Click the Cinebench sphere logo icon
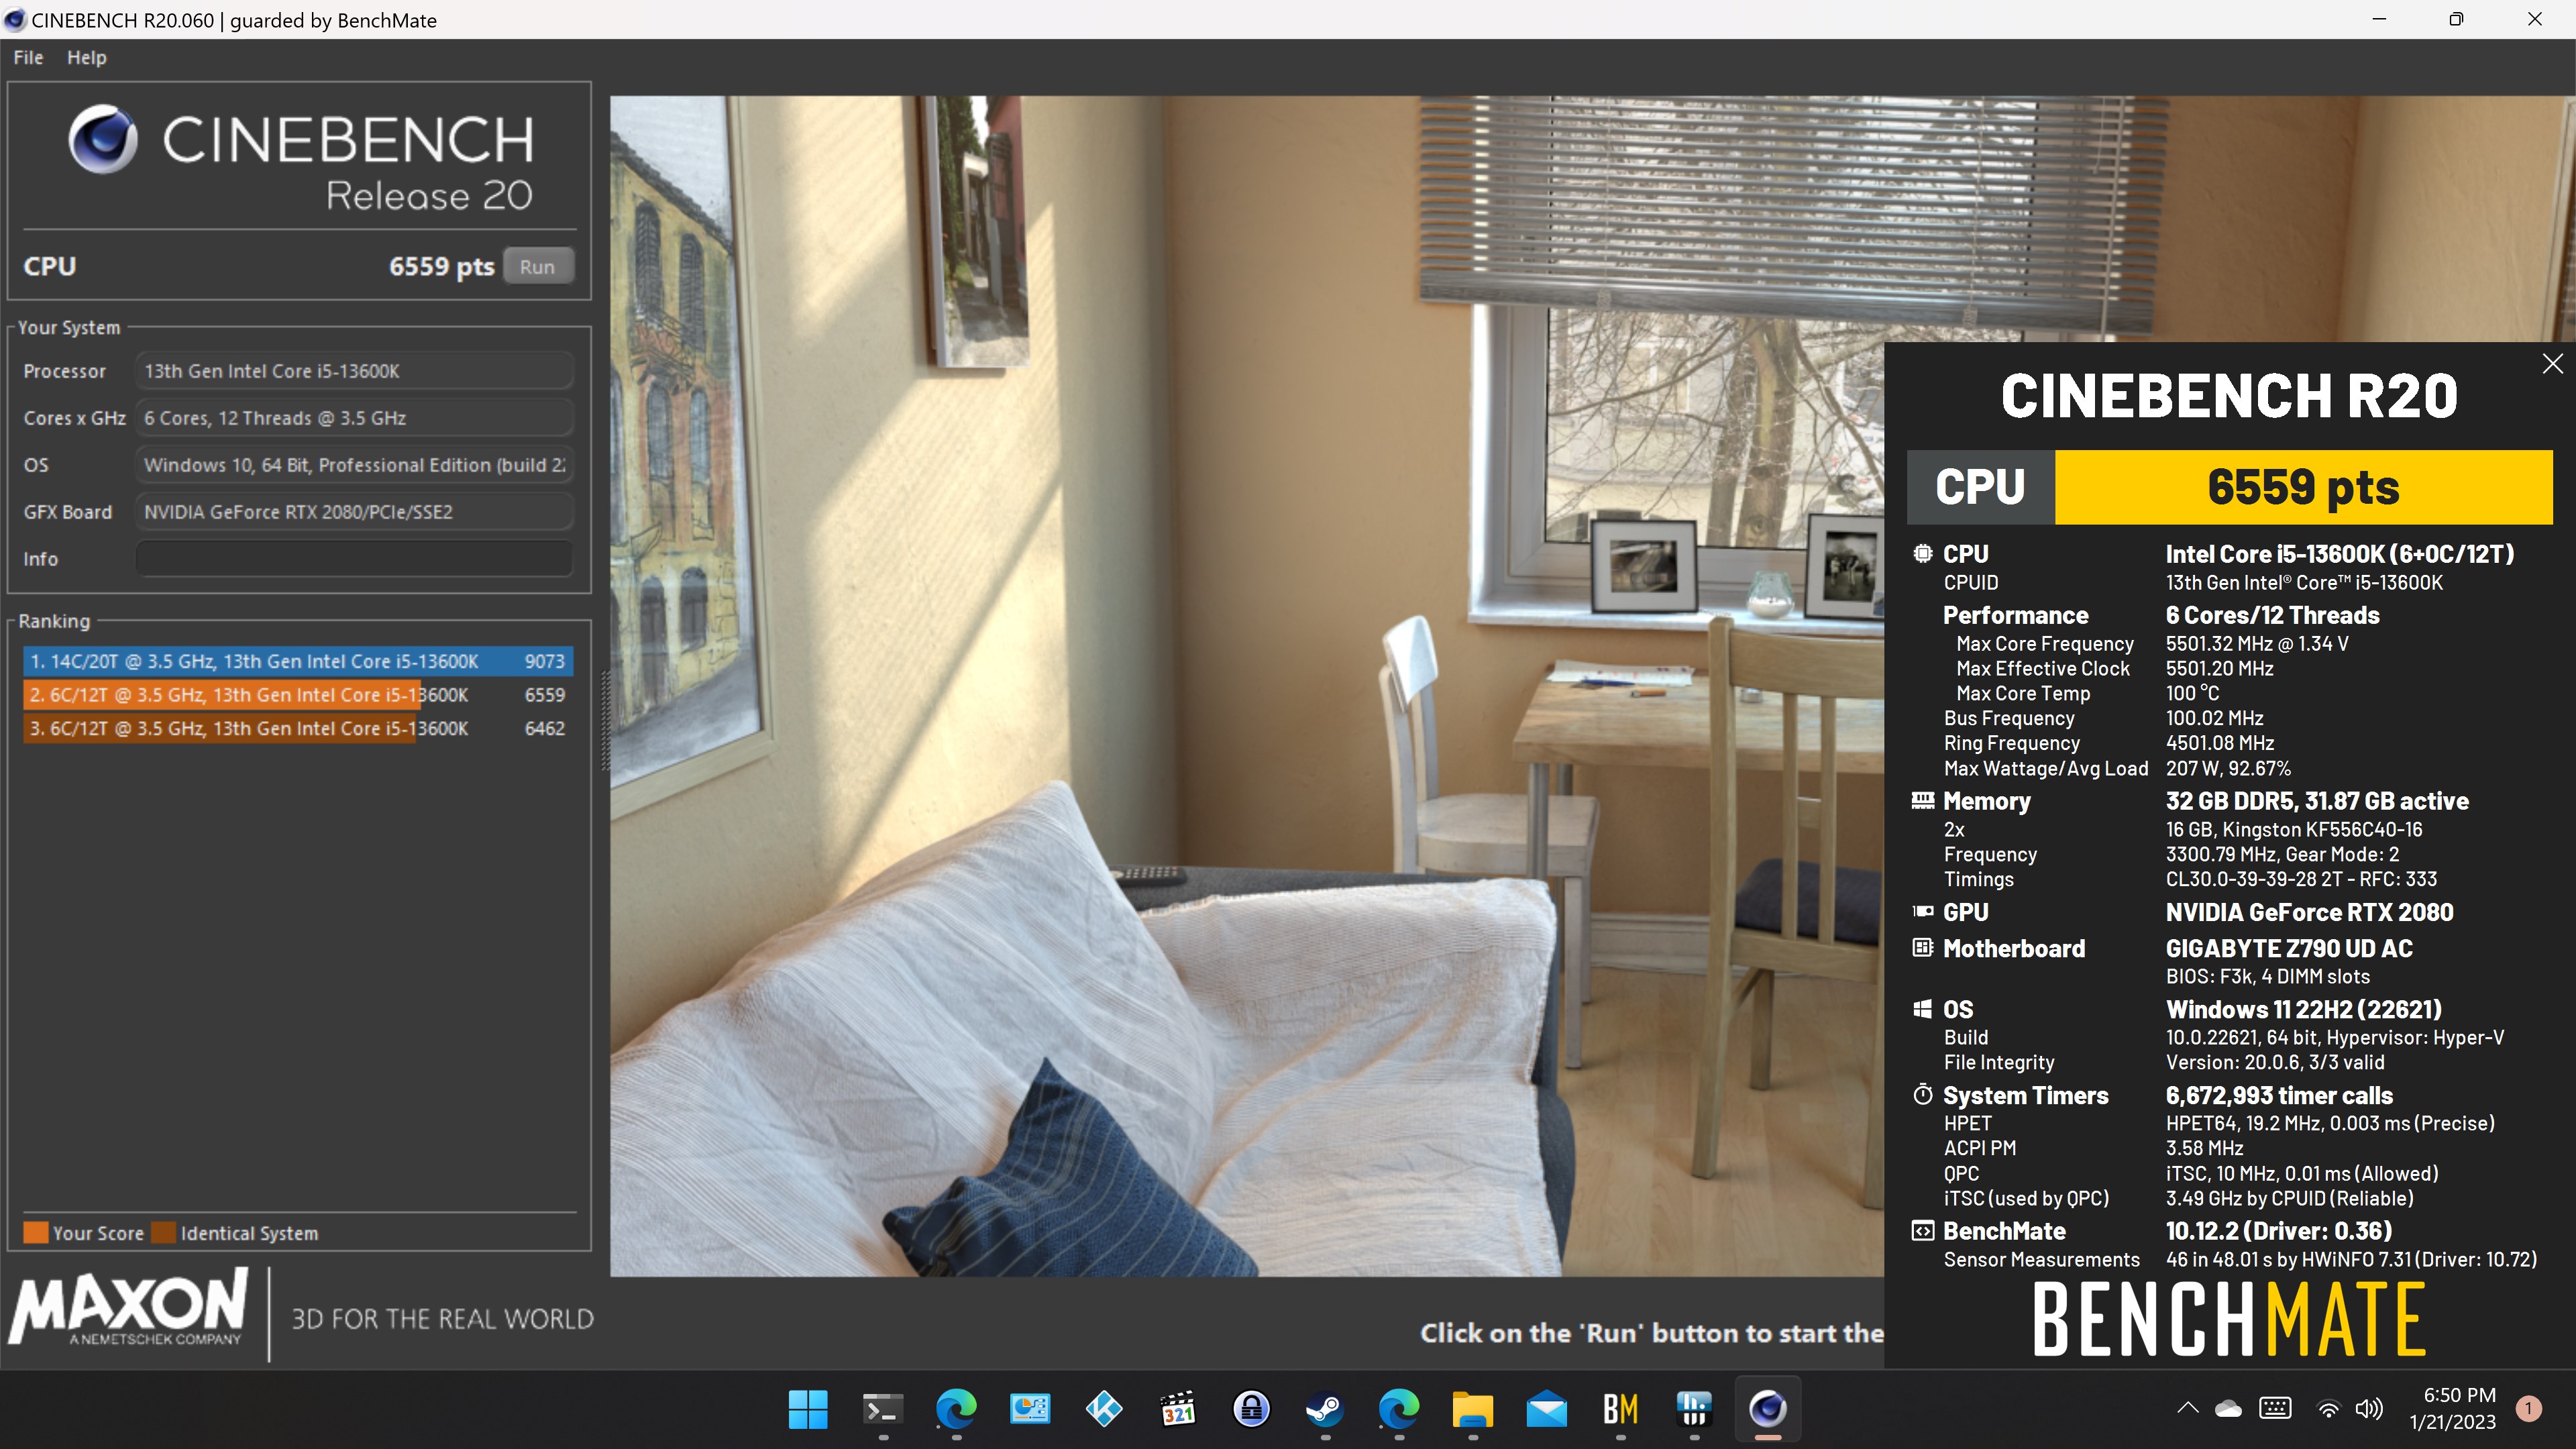The width and height of the screenshot is (2576, 1449). coord(102,140)
